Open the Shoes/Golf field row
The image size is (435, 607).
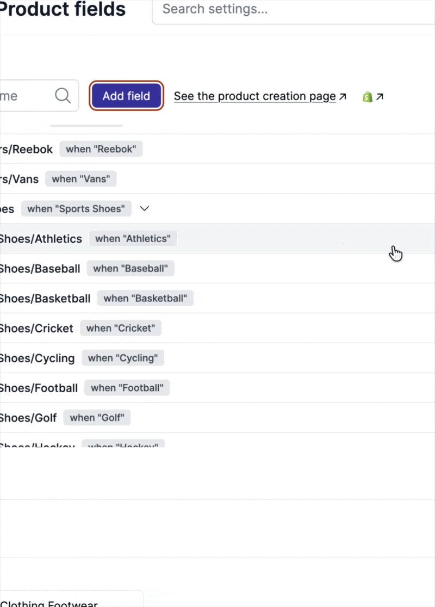(x=217, y=417)
